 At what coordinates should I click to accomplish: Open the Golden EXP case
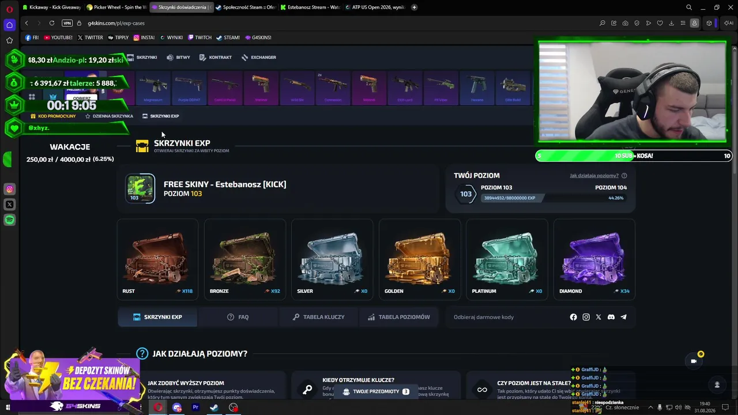(419, 259)
